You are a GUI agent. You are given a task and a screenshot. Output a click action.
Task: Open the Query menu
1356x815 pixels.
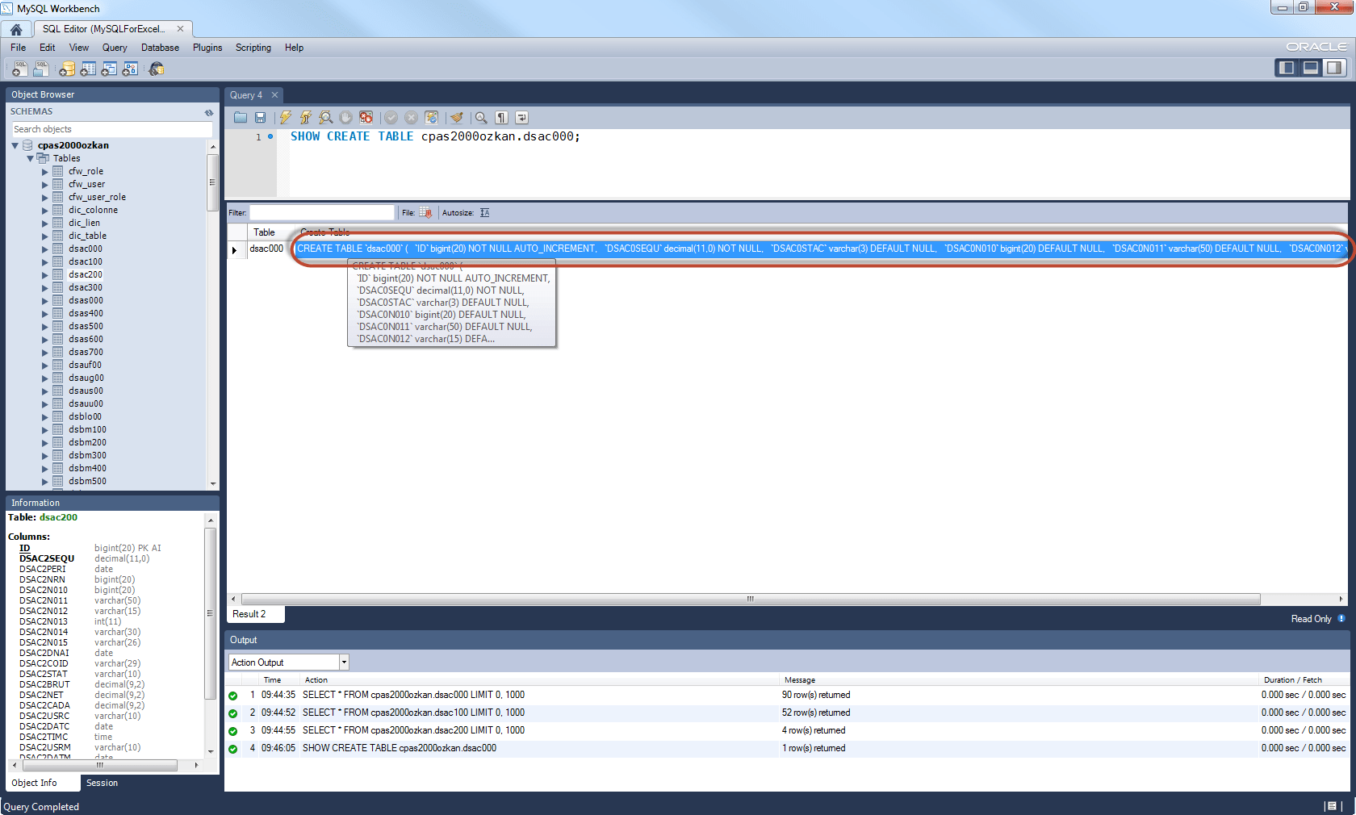[x=115, y=48]
